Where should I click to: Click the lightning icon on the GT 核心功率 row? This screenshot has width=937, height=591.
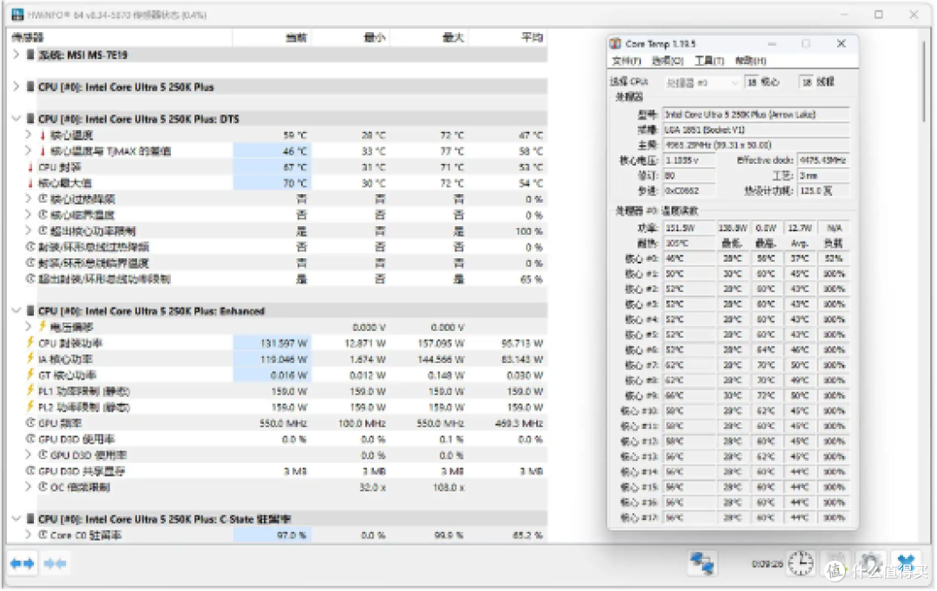tap(29, 375)
